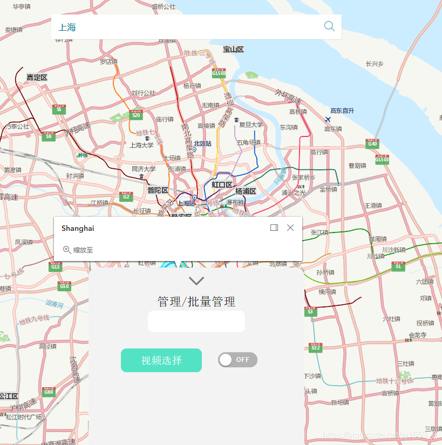Click the 松江时代广场 label

click(24, 417)
